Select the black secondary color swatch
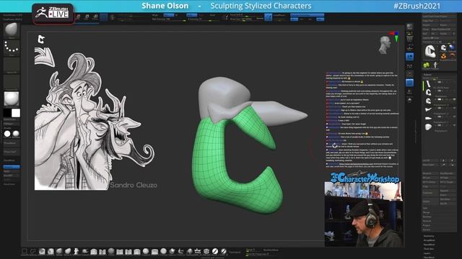Screen dimensions: 462x259 [7, 113]
